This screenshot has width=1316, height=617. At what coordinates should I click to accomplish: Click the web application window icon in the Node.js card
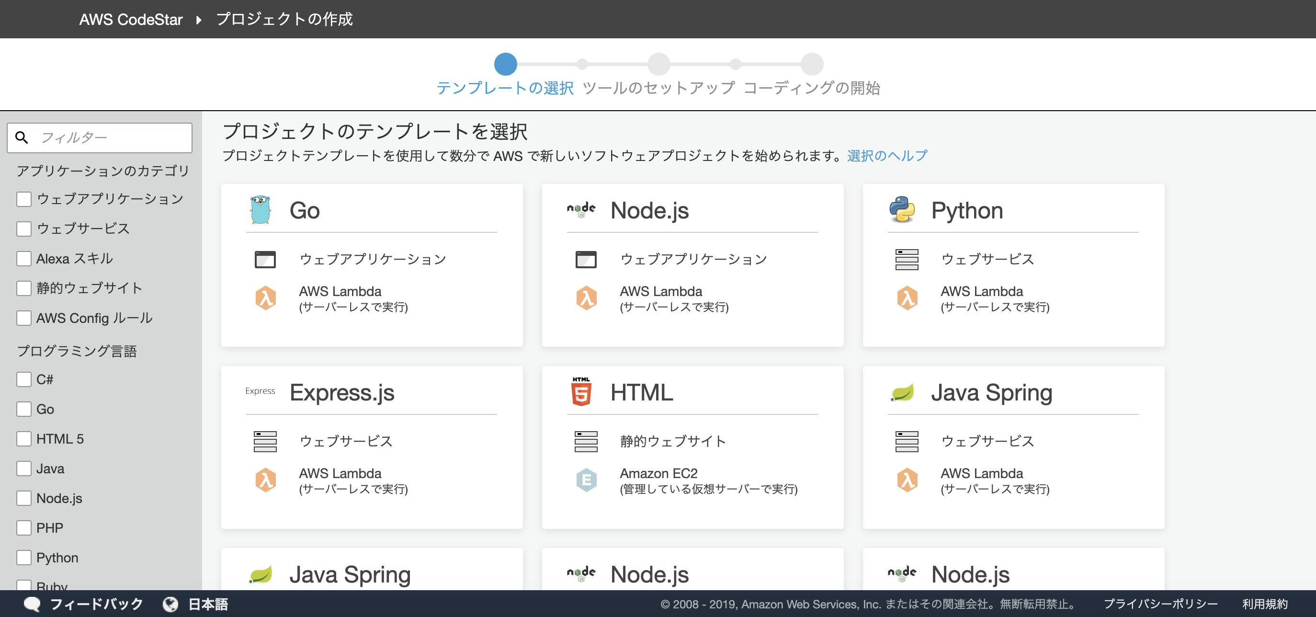pyautogui.click(x=586, y=260)
